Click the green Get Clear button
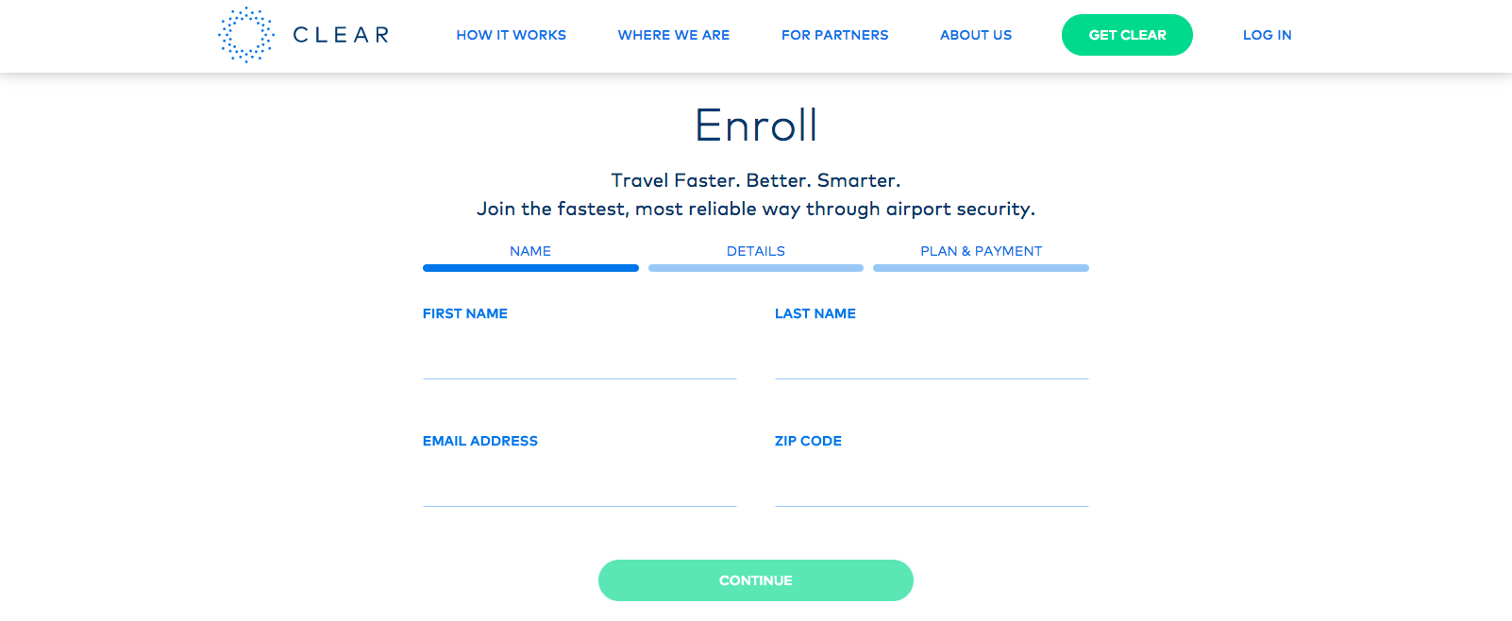The width and height of the screenshot is (1512, 621). click(1127, 35)
